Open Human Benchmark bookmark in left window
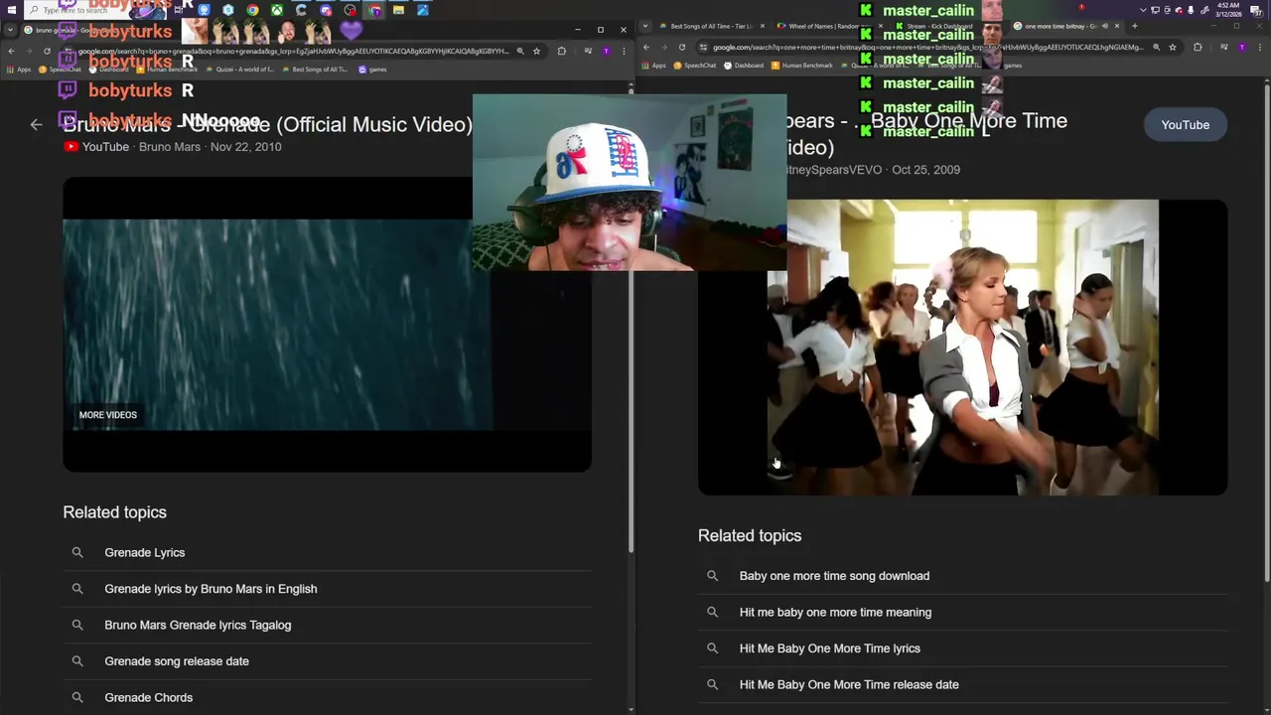The width and height of the screenshot is (1271, 715). point(166,70)
